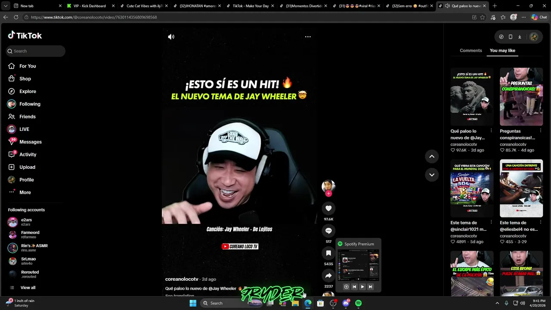Open the Activity notifications
Image resolution: width=551 pixels, height=310 pixels.
point(28,155)
